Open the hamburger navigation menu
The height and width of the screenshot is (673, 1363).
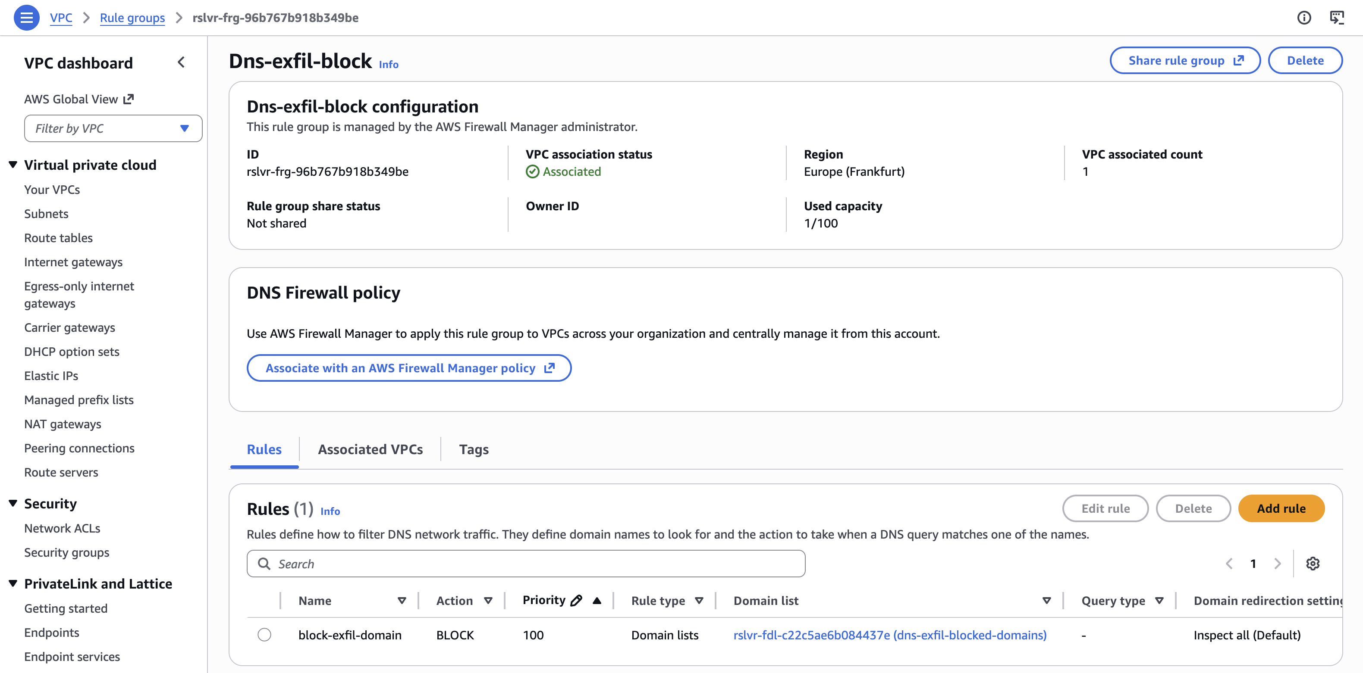[26, 18]
